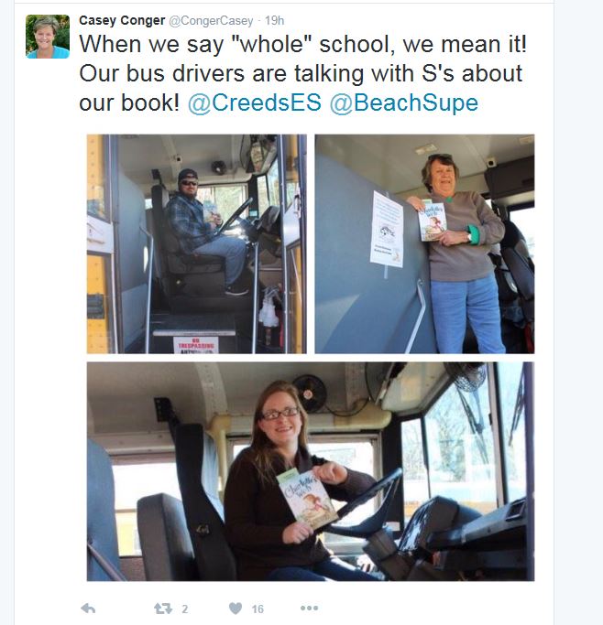Image resolution: width=603 pixels, height=625 pixels.
Task: Open the Casey Conger display name
Action: (122, 20)
